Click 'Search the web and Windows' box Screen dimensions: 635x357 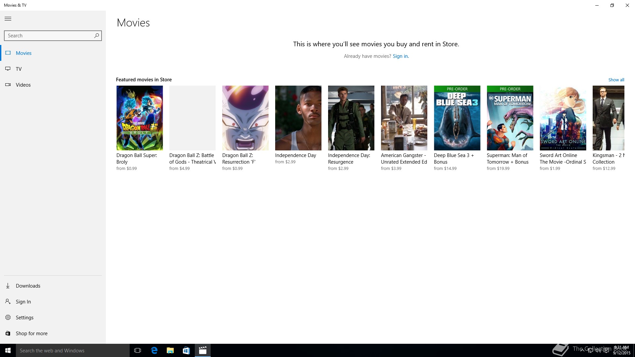click(73, 350)
